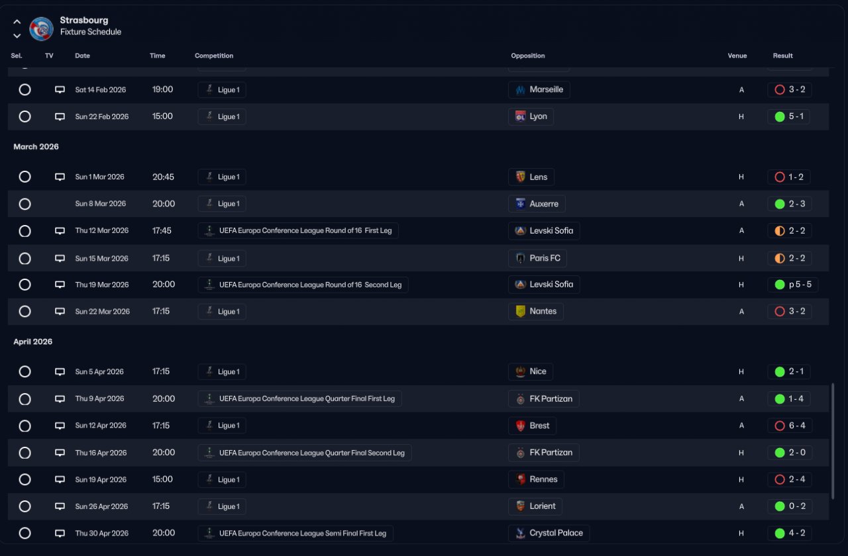Image resolution: width=848 pixels, height=556 pixels.
Task: Open the Lyon club badge
Action: pyautogui.click(x=521, y=116)
